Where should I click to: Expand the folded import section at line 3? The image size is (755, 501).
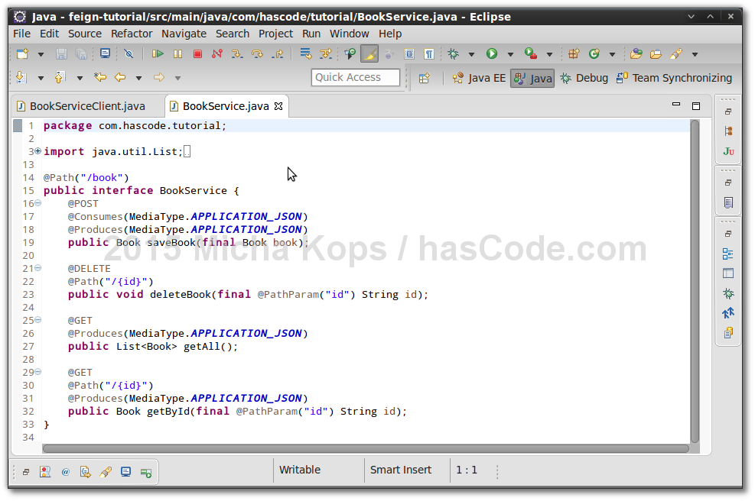(x=37, y=151)
